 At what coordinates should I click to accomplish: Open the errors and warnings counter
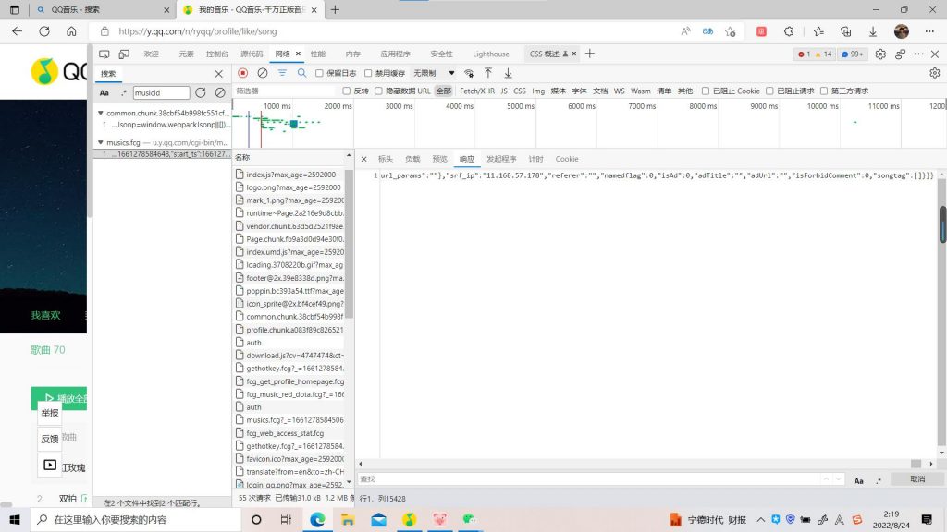tap(816, 54)
